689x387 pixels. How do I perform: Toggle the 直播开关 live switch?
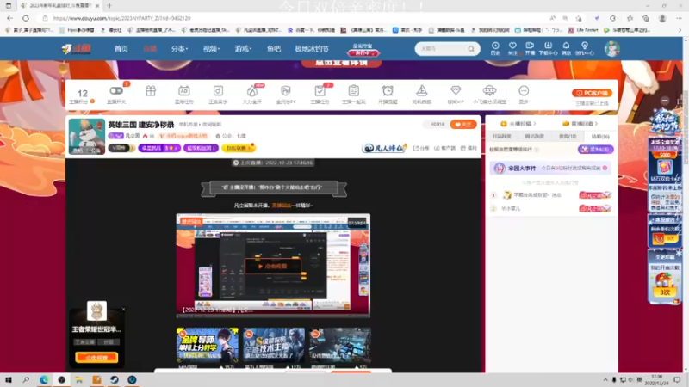pyautogui.click(x=116, y=91)
